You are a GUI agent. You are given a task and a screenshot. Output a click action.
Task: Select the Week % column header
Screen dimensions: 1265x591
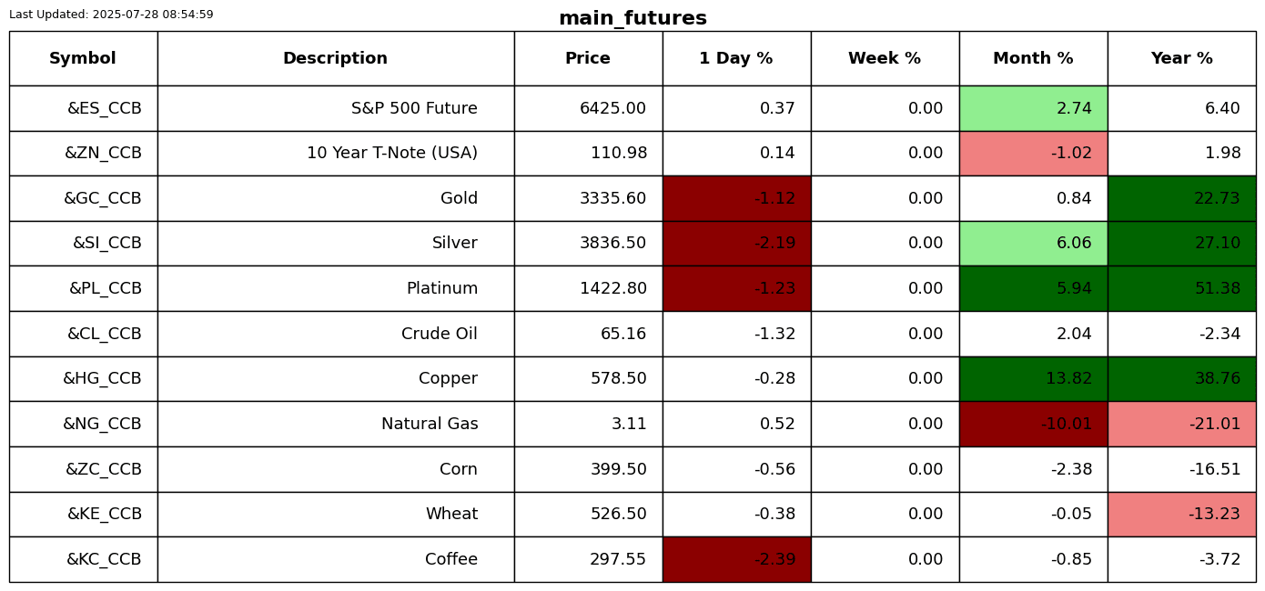pos(885,59)
